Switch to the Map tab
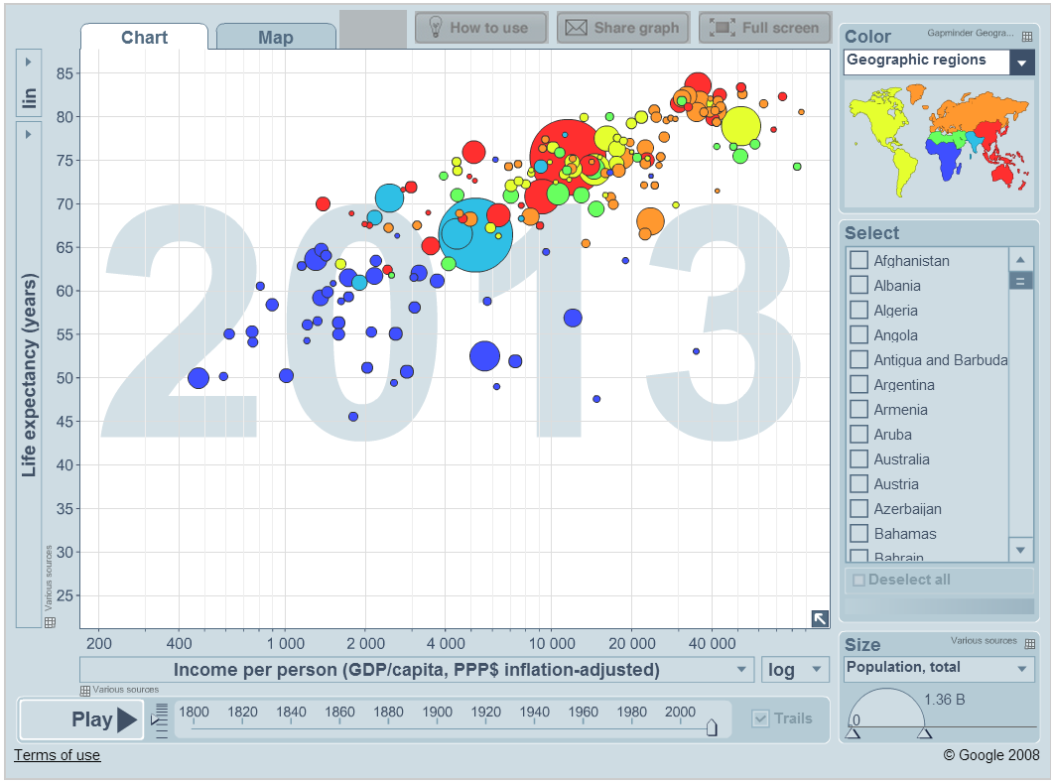The width and height of the screenshot is (1053, 782). [276, 37]
